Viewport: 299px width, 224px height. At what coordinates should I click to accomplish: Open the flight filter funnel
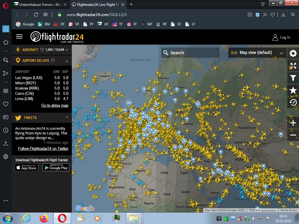[293, 78]
